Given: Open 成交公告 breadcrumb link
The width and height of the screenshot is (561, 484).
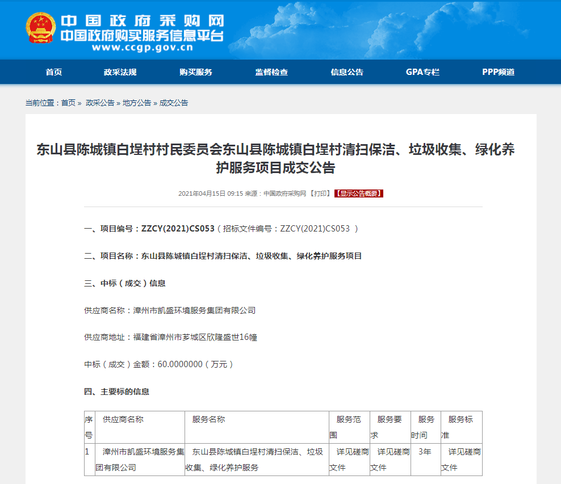Looking at the screenshot, I should [x=174, y=103].
